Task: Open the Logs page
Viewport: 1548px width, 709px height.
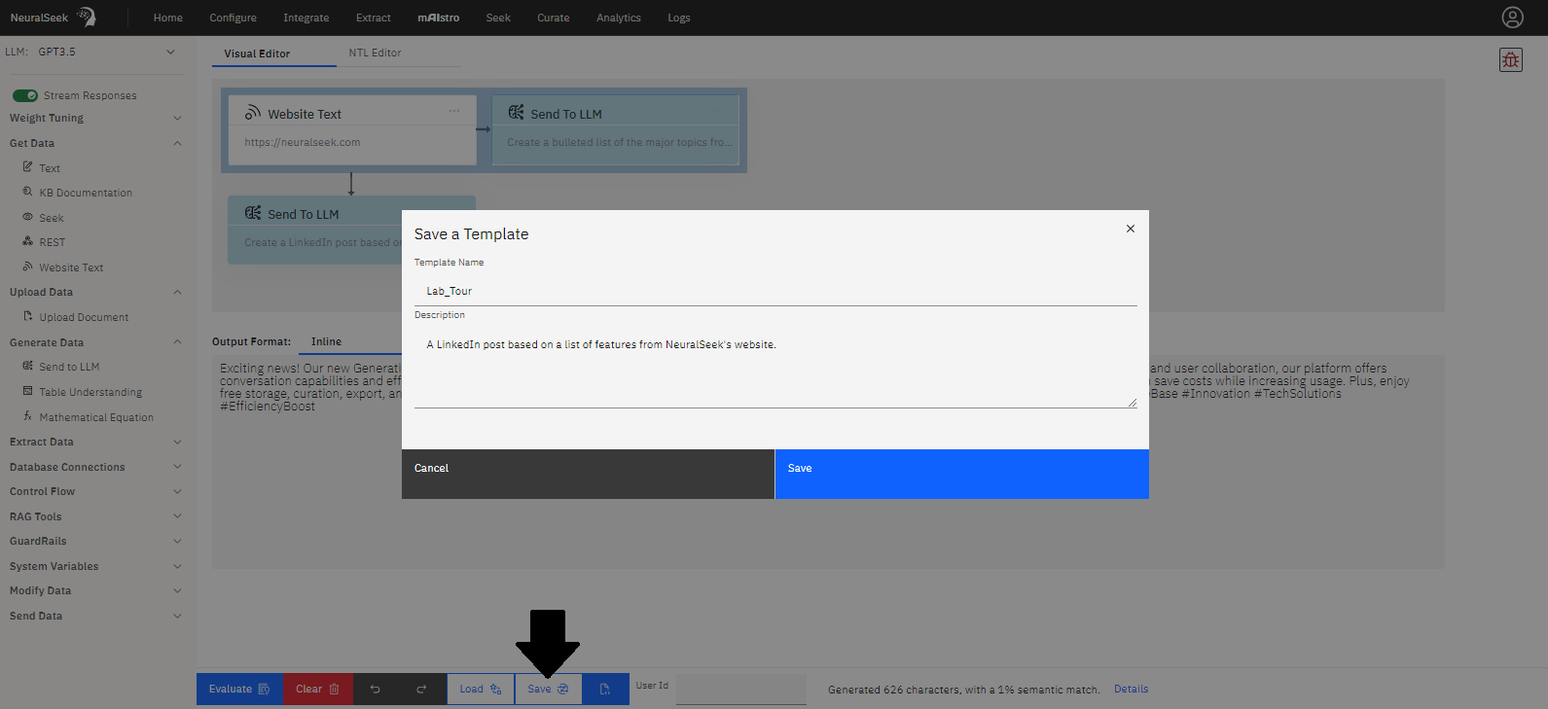Action: click(x=679, y=18)
